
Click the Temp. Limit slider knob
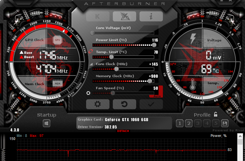[x=111, y=57]
